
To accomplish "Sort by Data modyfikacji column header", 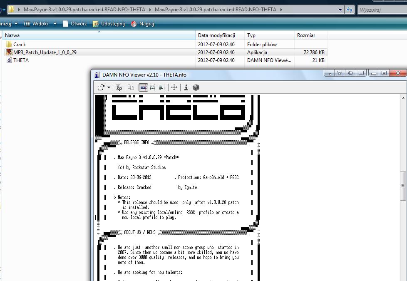I will 220,35.
